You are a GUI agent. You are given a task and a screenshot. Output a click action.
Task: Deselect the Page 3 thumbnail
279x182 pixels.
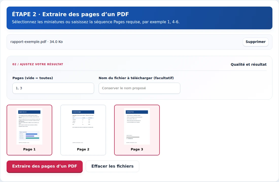137,130
